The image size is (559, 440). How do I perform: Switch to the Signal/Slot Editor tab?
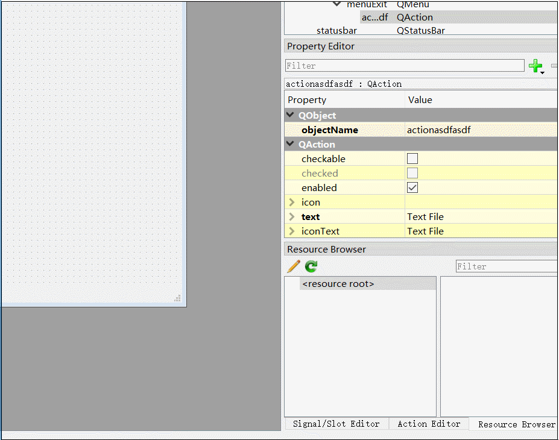pos(336,424)
